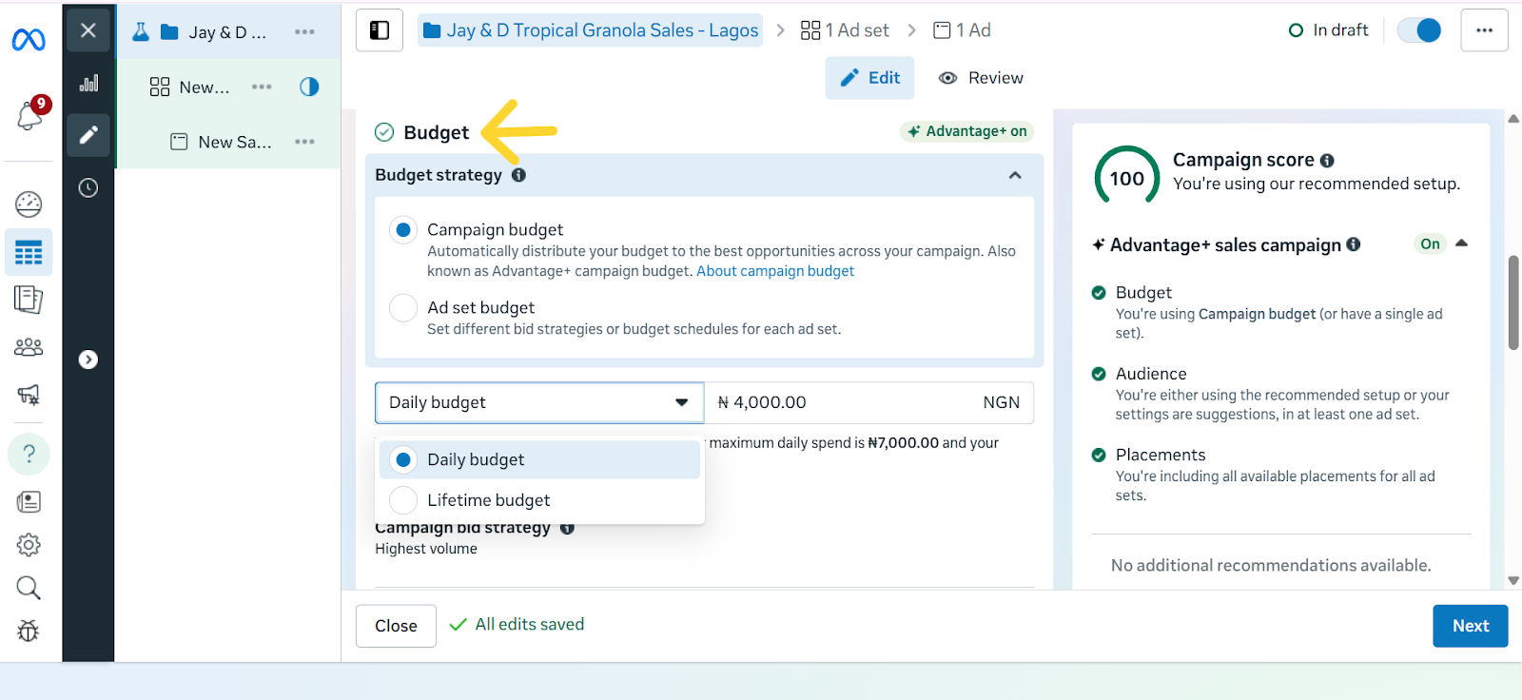
Task: Open the Campaigns table icon in sidebar
Action: point(29,252)
